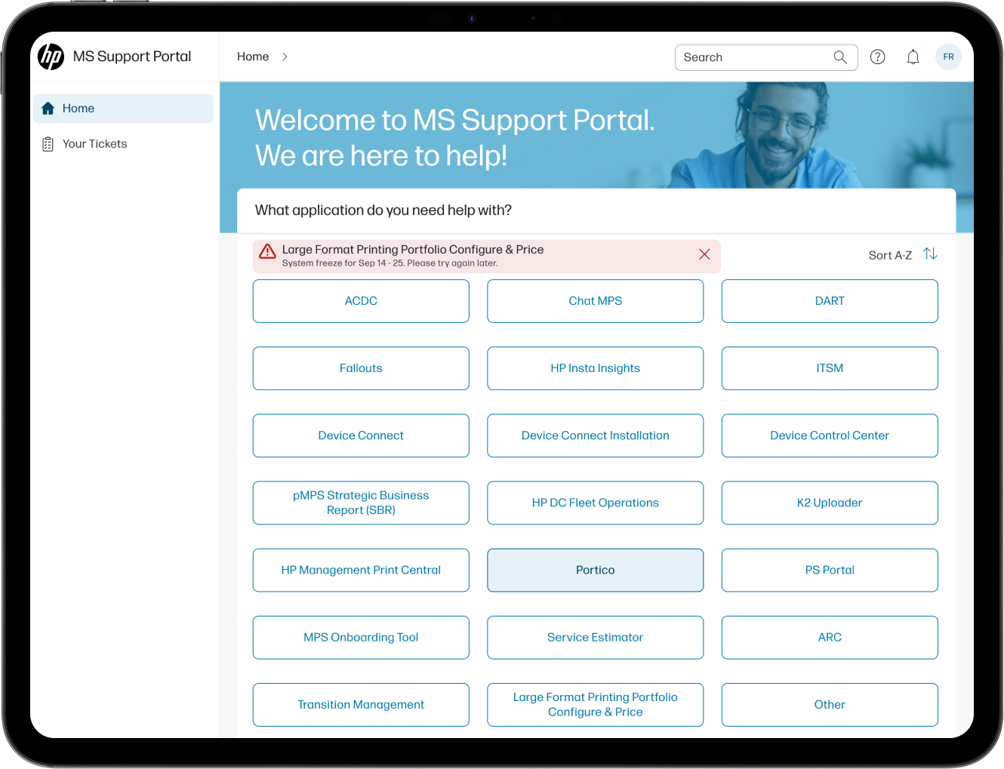
Task: Click the Home breadcrumb link
Action: [253, 57]
